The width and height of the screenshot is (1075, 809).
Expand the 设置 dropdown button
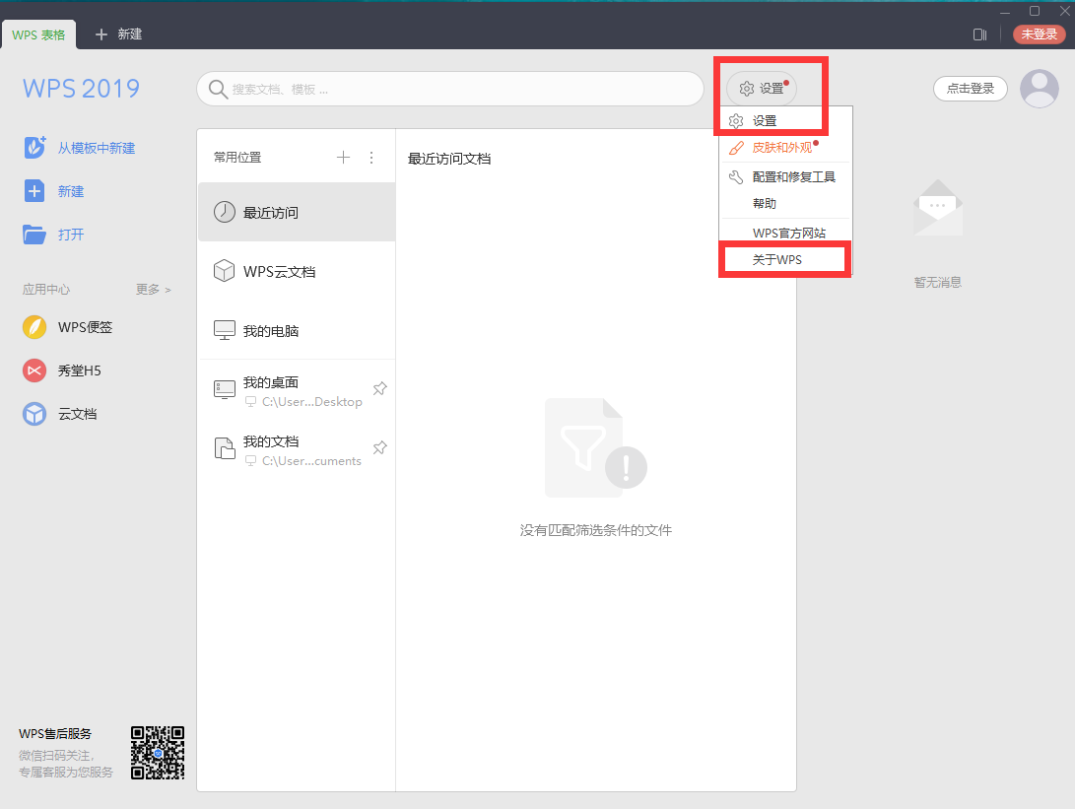pos(762,89)
